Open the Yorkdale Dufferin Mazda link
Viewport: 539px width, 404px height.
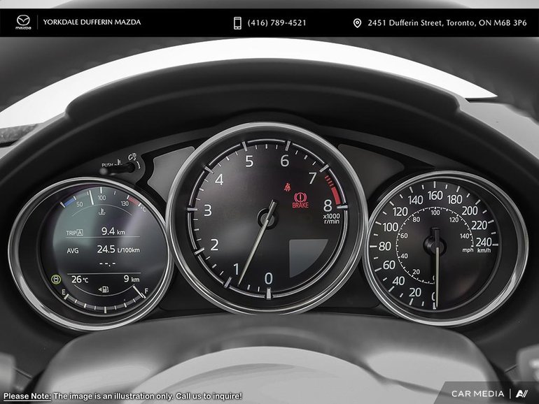92,22
